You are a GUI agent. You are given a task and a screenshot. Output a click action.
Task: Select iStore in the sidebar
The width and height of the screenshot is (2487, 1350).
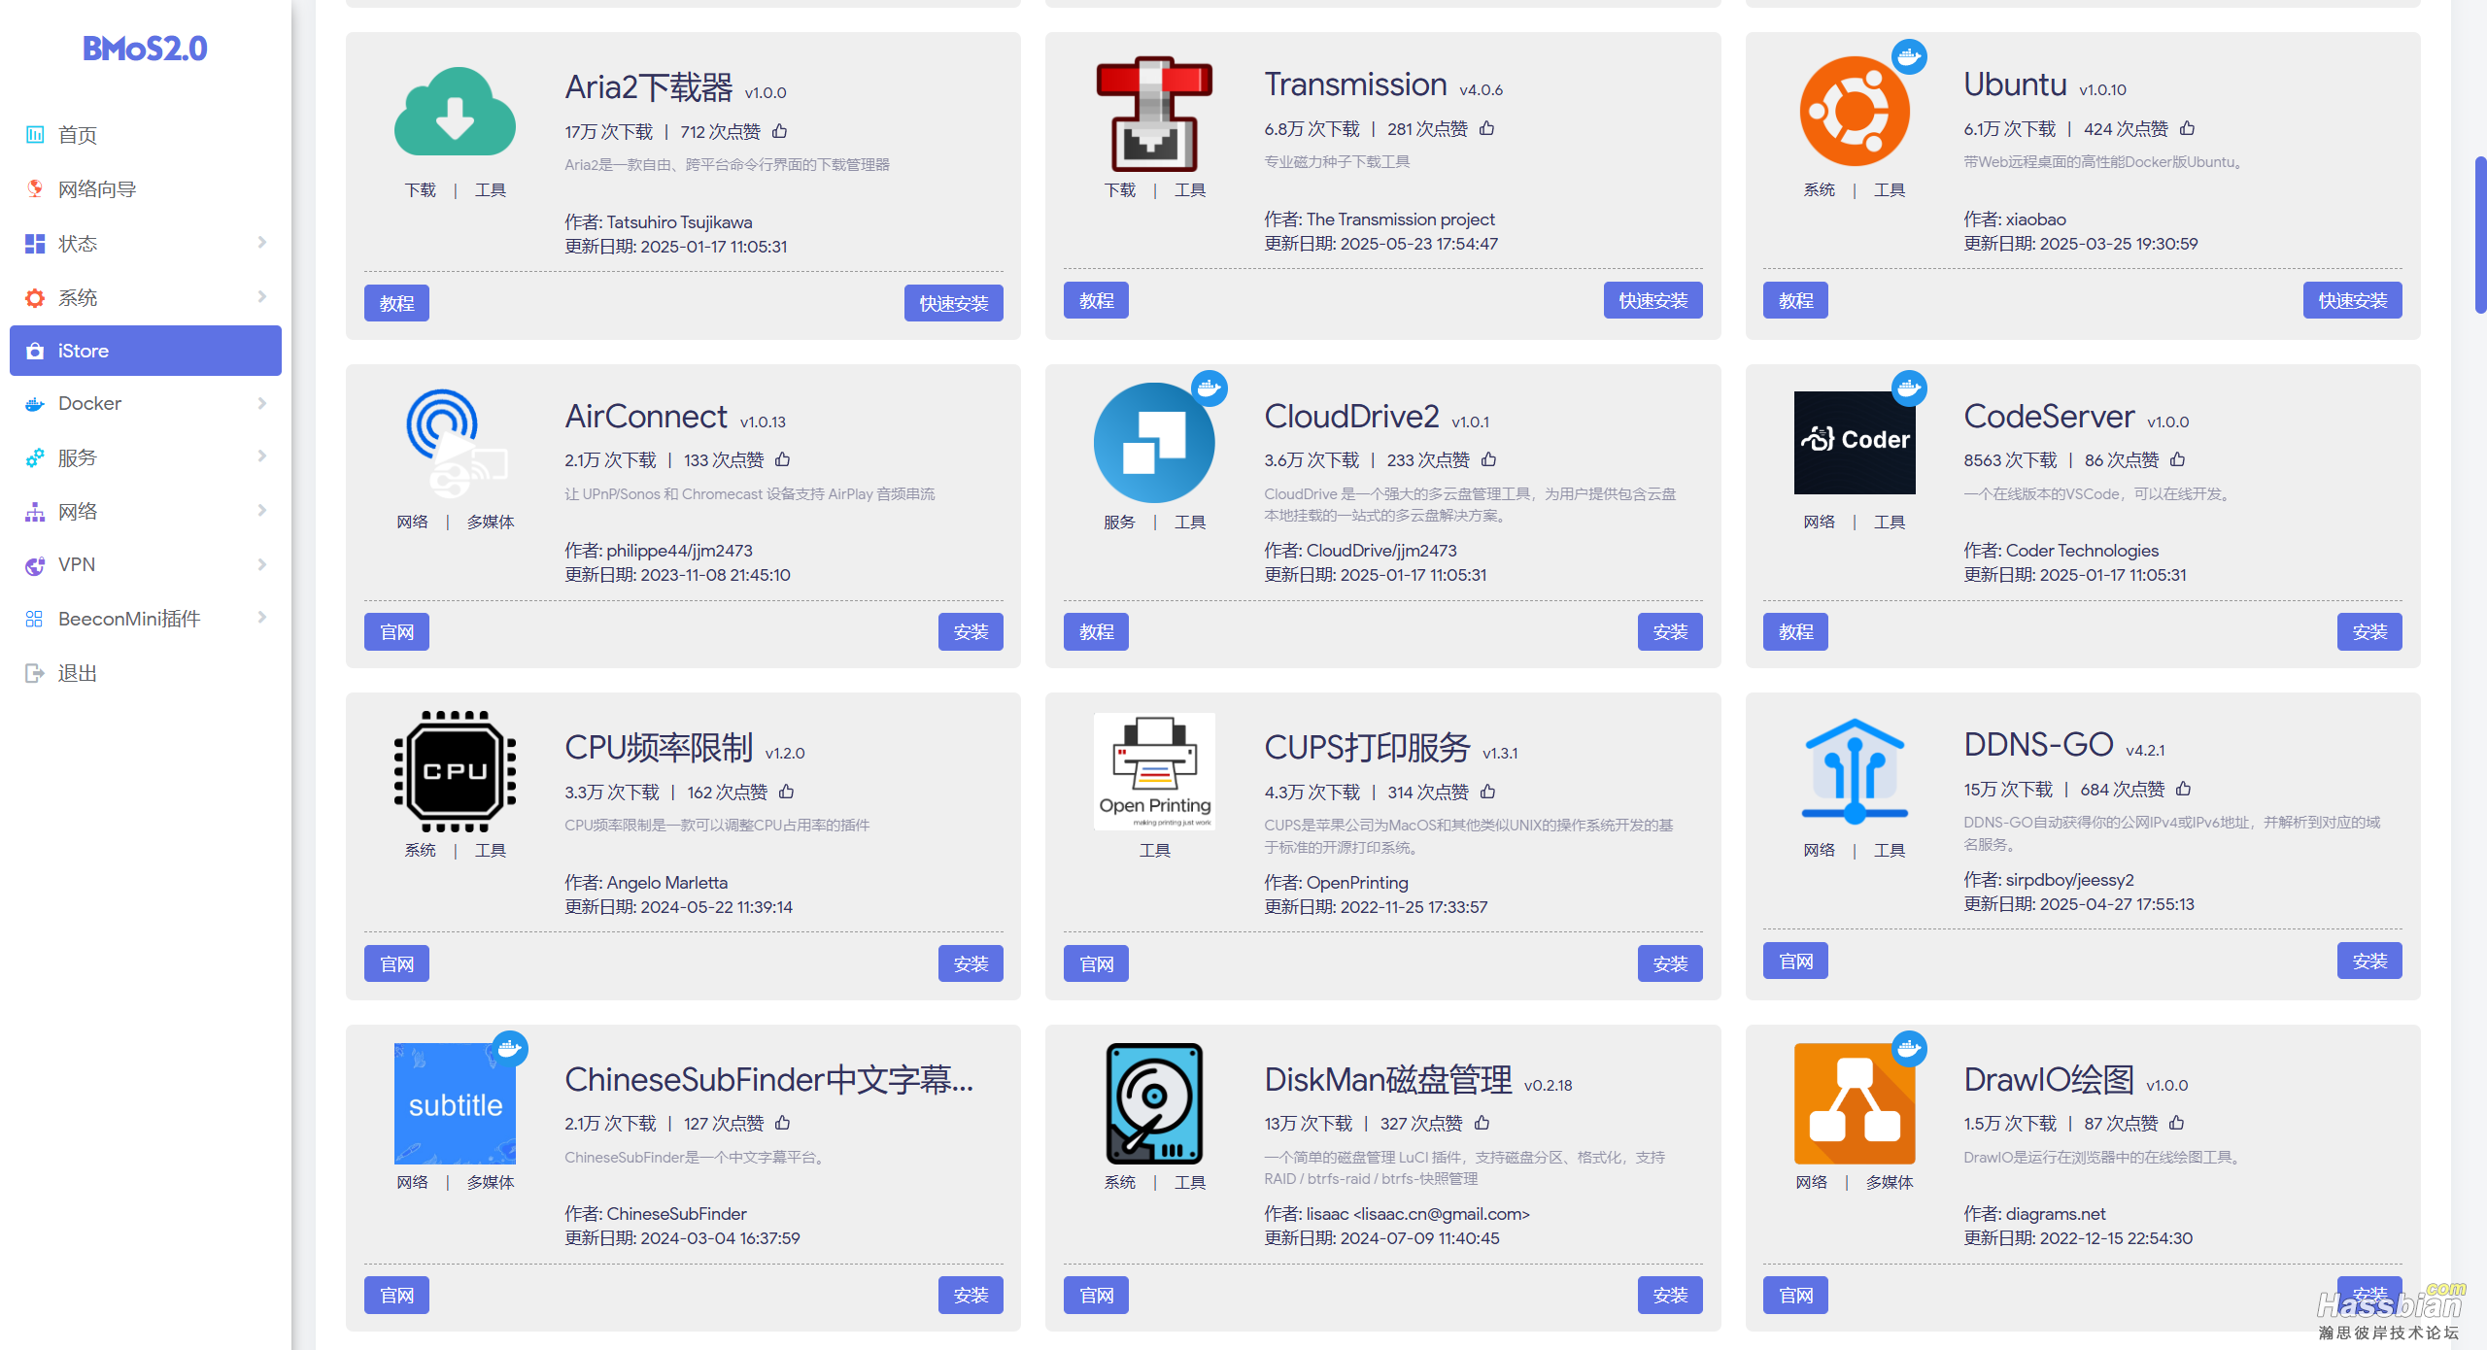point(146,351)
